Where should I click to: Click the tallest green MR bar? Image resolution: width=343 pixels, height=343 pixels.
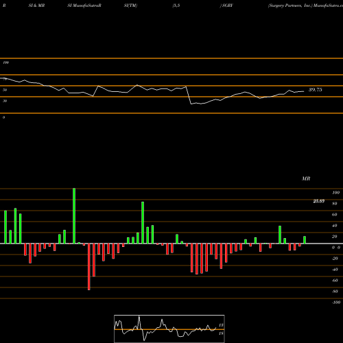tap(74, 216)
